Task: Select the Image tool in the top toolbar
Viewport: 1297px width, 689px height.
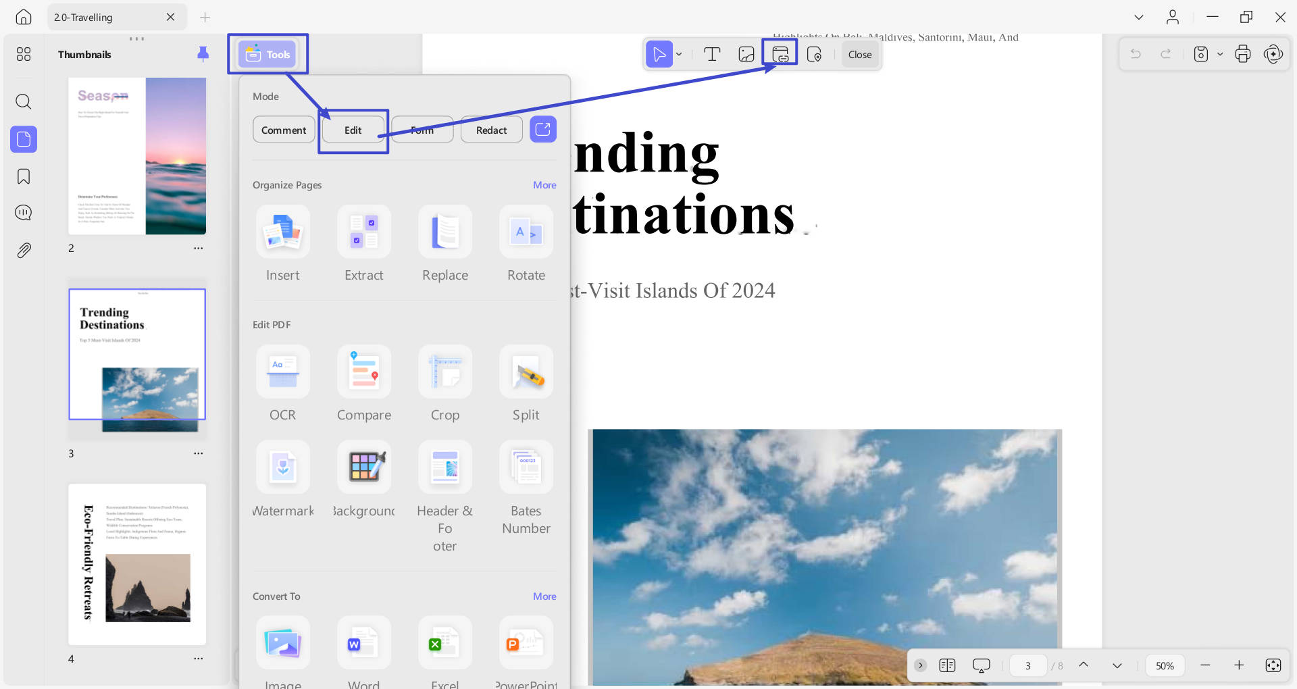Action: pyautogui.click(x=746, y=54)
